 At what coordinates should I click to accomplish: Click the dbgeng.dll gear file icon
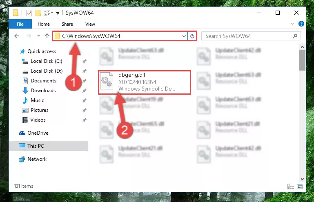coord(107,81)
